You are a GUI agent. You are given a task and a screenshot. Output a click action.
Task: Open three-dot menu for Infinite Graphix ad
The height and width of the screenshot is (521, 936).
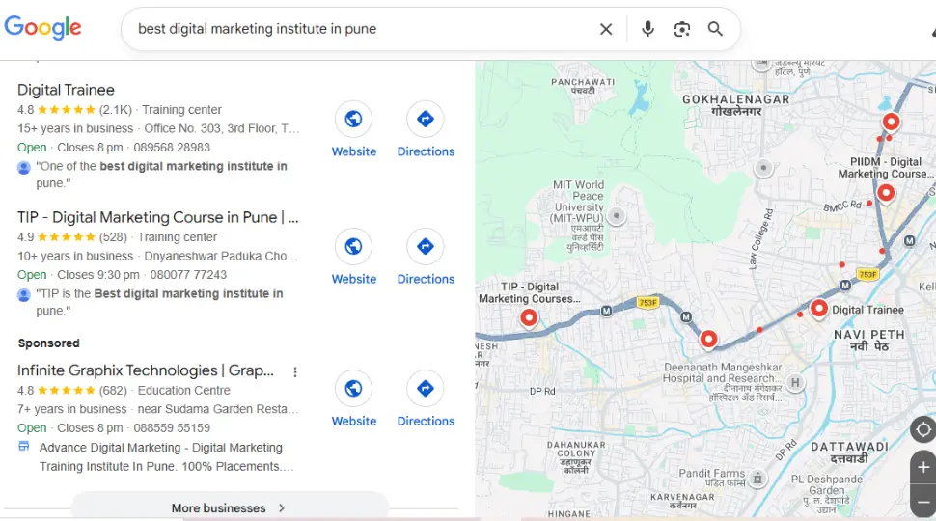[x=295, y=371]
